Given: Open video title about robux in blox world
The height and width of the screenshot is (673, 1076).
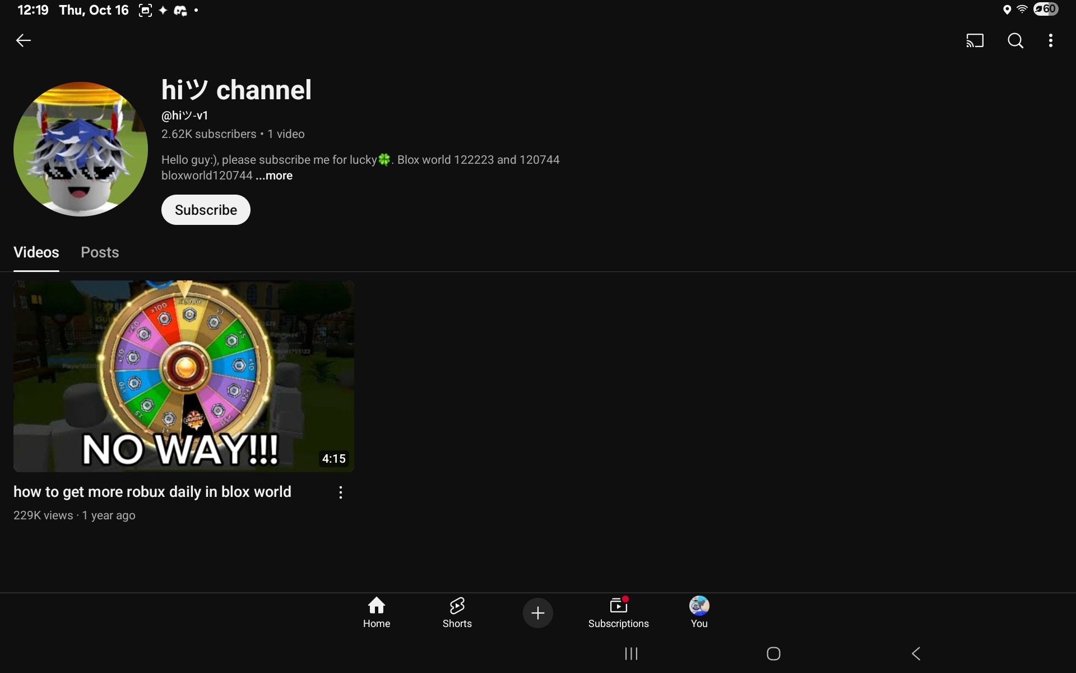Looking at the screenshot, I should click(x=152, y=492).
